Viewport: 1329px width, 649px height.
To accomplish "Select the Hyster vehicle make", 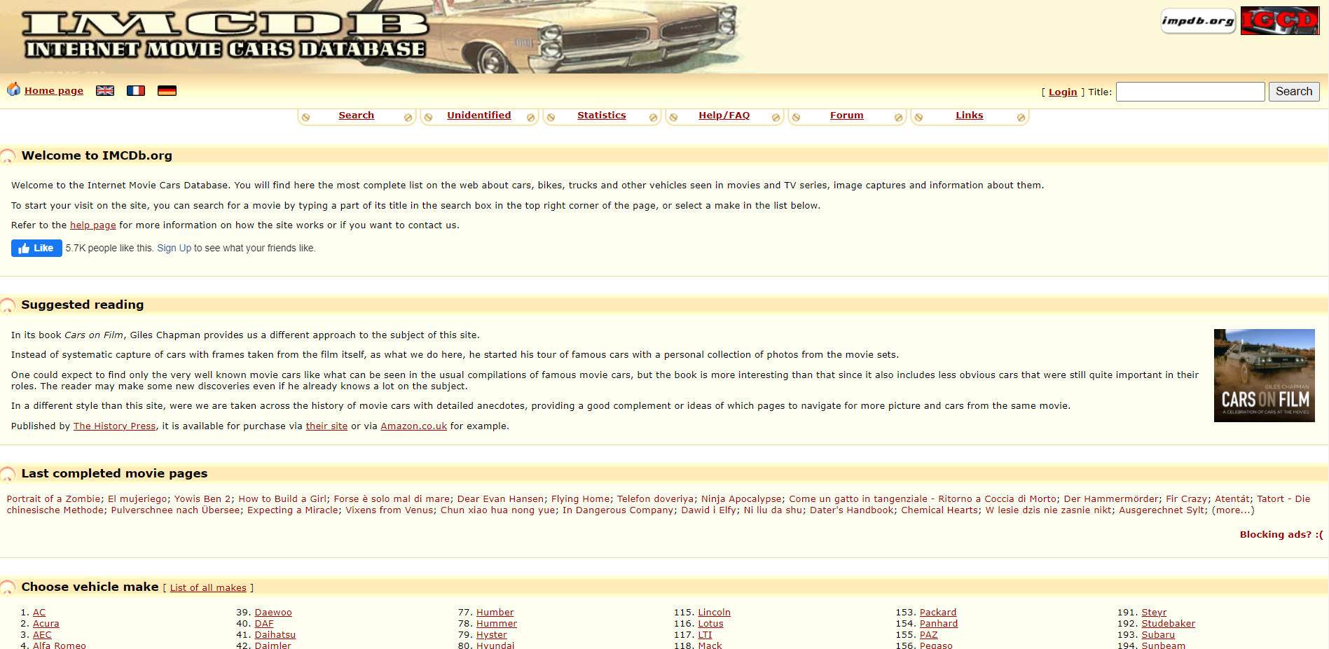I will [492, 635].
